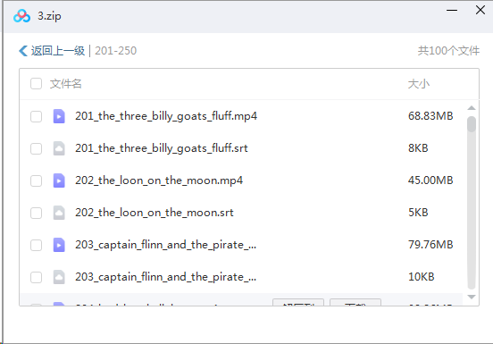Click the 文件名 column header

(x=66, y=84)
